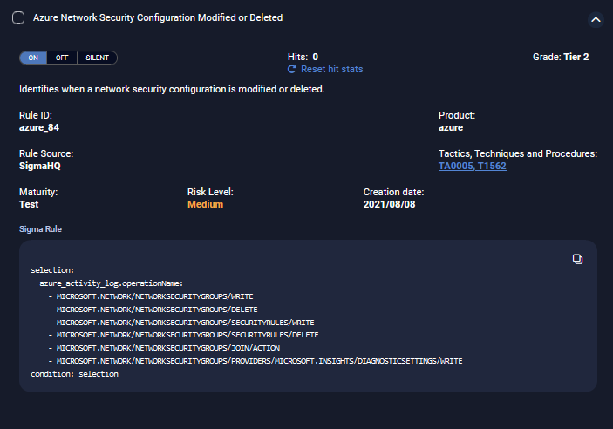
Task: Click the rule description text
Action: 172,89
